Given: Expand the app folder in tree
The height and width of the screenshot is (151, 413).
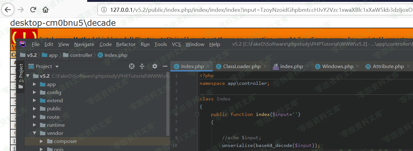Looking at the screenshot, I should [x=35, y=85].
